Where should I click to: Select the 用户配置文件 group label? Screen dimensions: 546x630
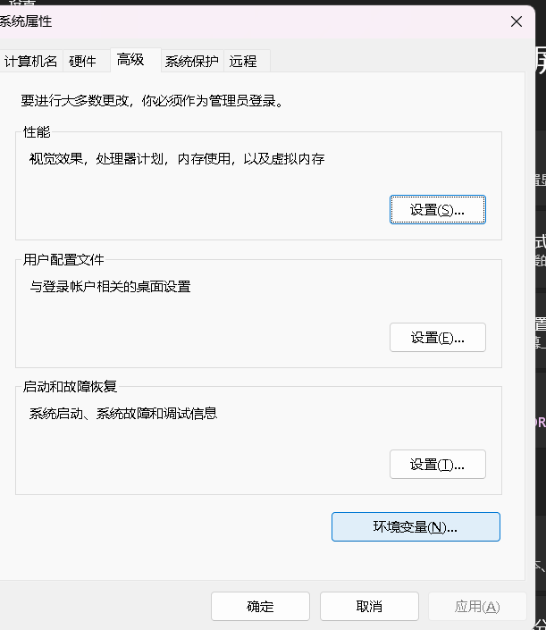[x=63, y=259]
